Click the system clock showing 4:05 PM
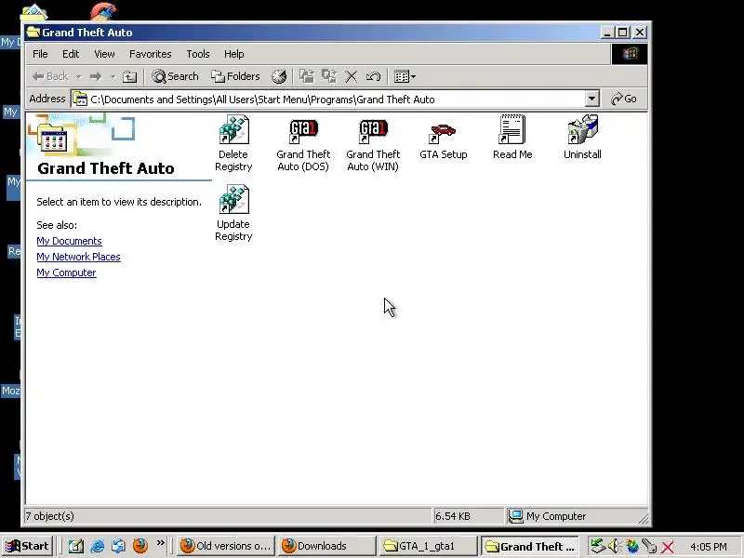Image resolution: width=744 pixels, height=558 pixels. coord(709,547)
